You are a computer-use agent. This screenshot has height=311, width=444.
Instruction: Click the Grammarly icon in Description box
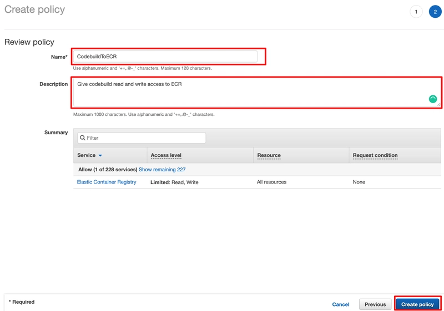pyautogui.click(x=433, y=99)
